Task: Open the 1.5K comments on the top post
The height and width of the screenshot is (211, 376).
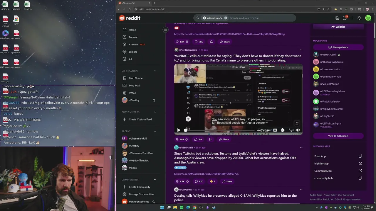Action: click(199, 42)
